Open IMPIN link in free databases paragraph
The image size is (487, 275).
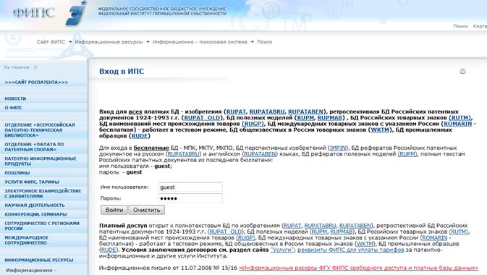coord(338,148)
